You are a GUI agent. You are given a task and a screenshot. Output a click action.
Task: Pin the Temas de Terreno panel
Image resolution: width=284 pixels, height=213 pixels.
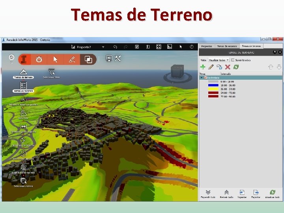[x=275, y=52]
